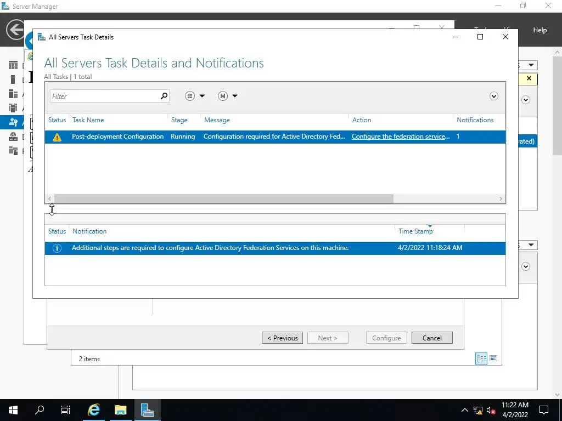Select the Local Server sidebar icon
This screenshot has width=562, height=421.
tap(13, 79)
